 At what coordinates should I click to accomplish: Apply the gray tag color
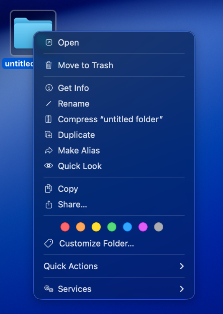[x=159, y=227]
